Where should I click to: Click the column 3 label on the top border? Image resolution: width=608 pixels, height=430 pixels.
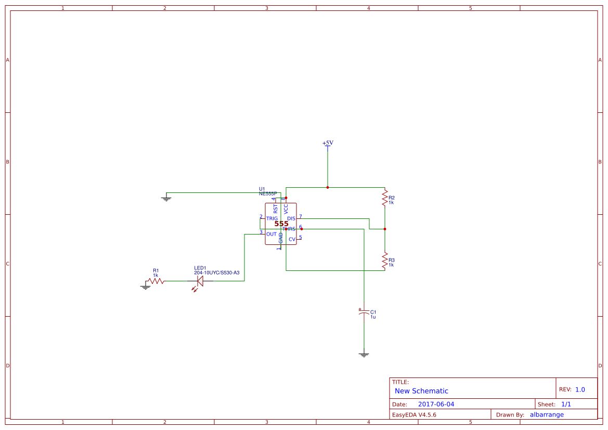coord(266,8)
